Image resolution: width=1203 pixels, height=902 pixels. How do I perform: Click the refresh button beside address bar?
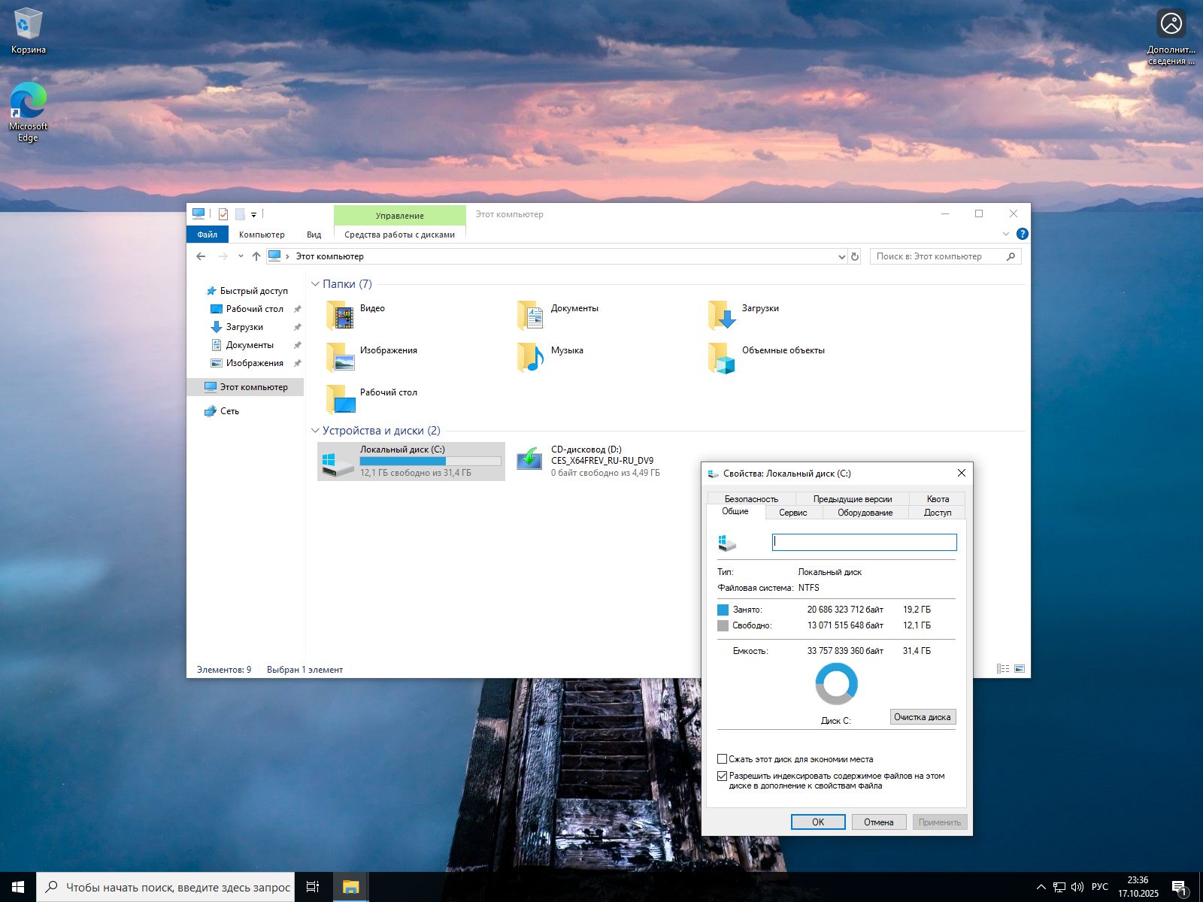pyautogui.click(x=855, y=256)
